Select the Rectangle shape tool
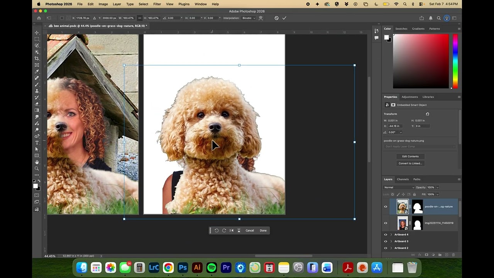The width and height of the screenshot is (494, 278). point(37,156)
